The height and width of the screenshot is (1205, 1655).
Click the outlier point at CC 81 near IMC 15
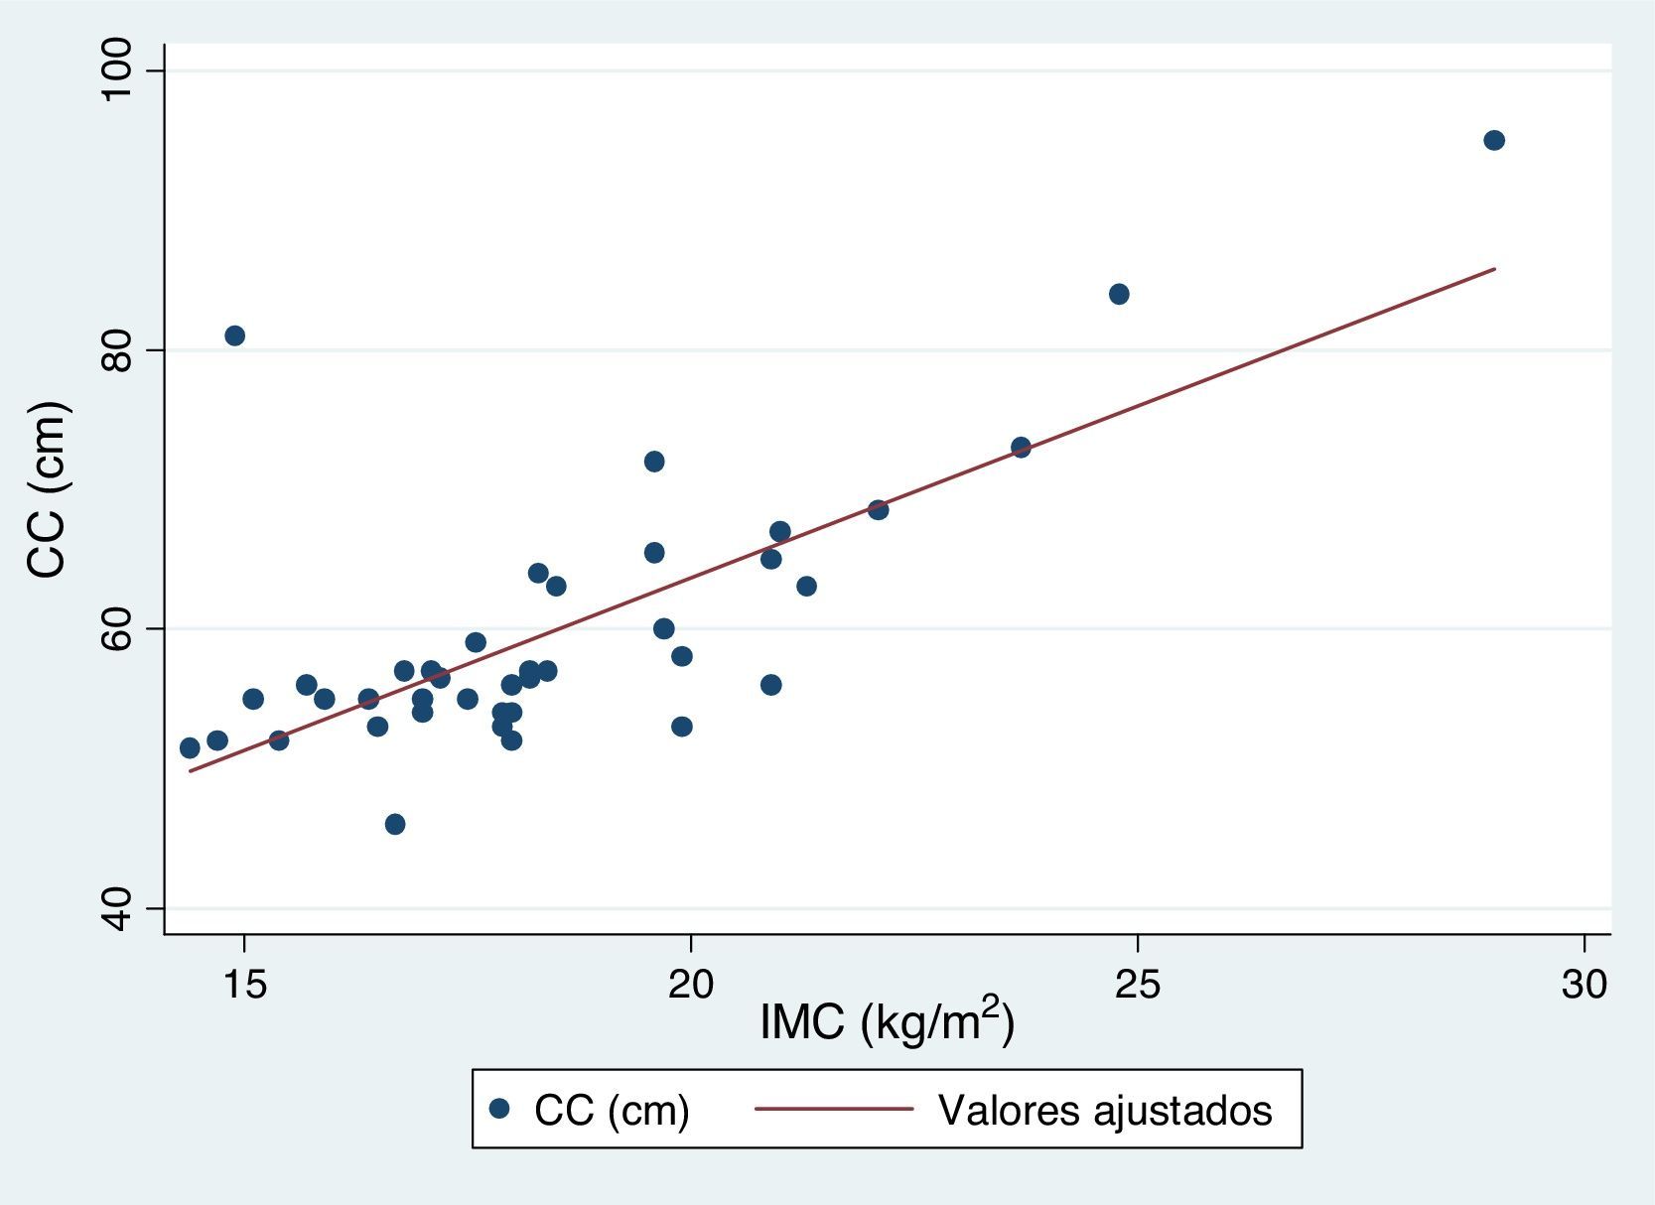[x=234, y=335]
